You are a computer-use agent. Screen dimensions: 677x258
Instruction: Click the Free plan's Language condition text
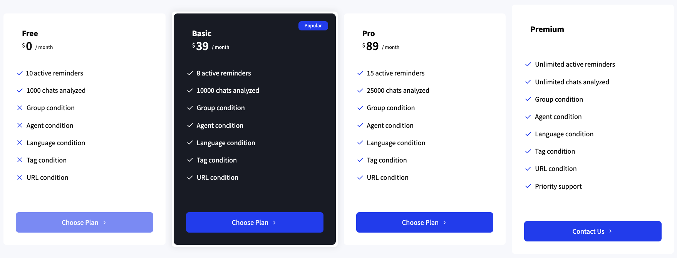click(x=56, y=143)
